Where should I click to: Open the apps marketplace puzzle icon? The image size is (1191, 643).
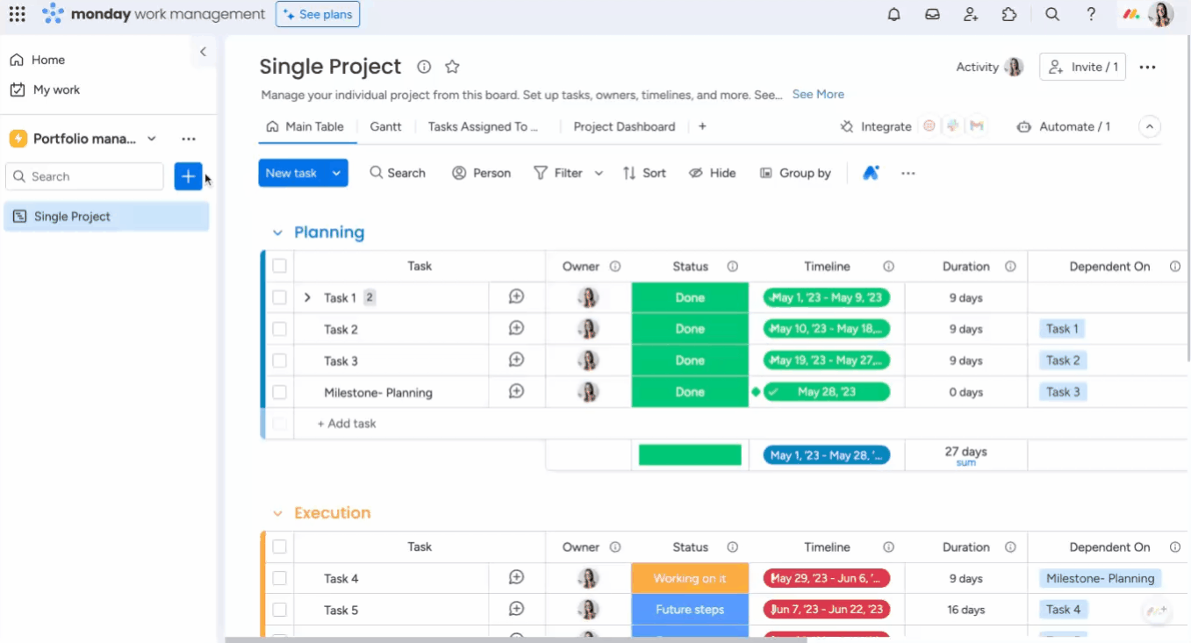coord(1009,14)
